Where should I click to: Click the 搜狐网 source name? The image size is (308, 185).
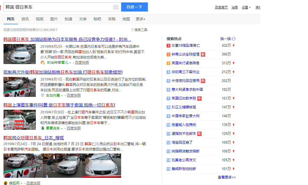[14, 183]
